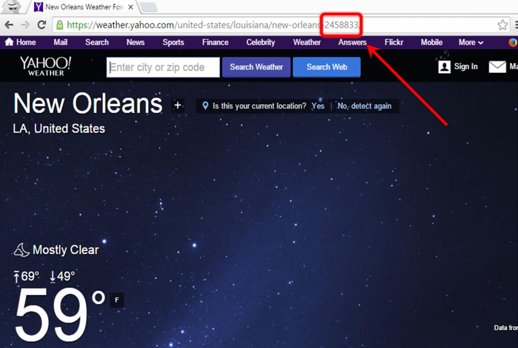
Task: Click the Enter city or zip code field
Action: coord(163,67)
